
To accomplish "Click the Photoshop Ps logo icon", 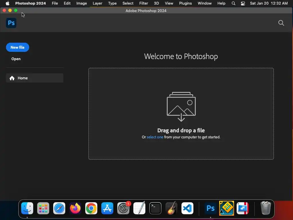I will pos(11,23).
